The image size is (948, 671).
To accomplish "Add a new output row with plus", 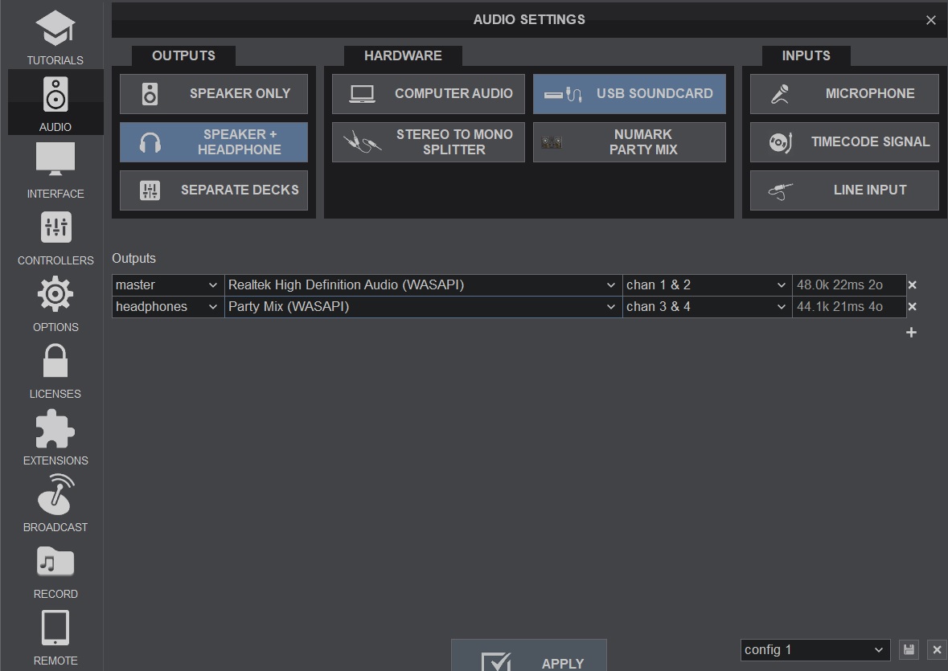I will click(x=911, y=332).
